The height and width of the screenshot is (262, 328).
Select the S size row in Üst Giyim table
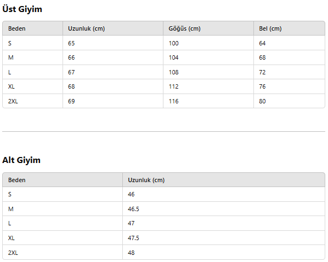[x=163, y=43]
